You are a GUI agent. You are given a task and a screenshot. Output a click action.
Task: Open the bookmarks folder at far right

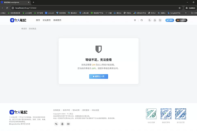click(194, 13)
